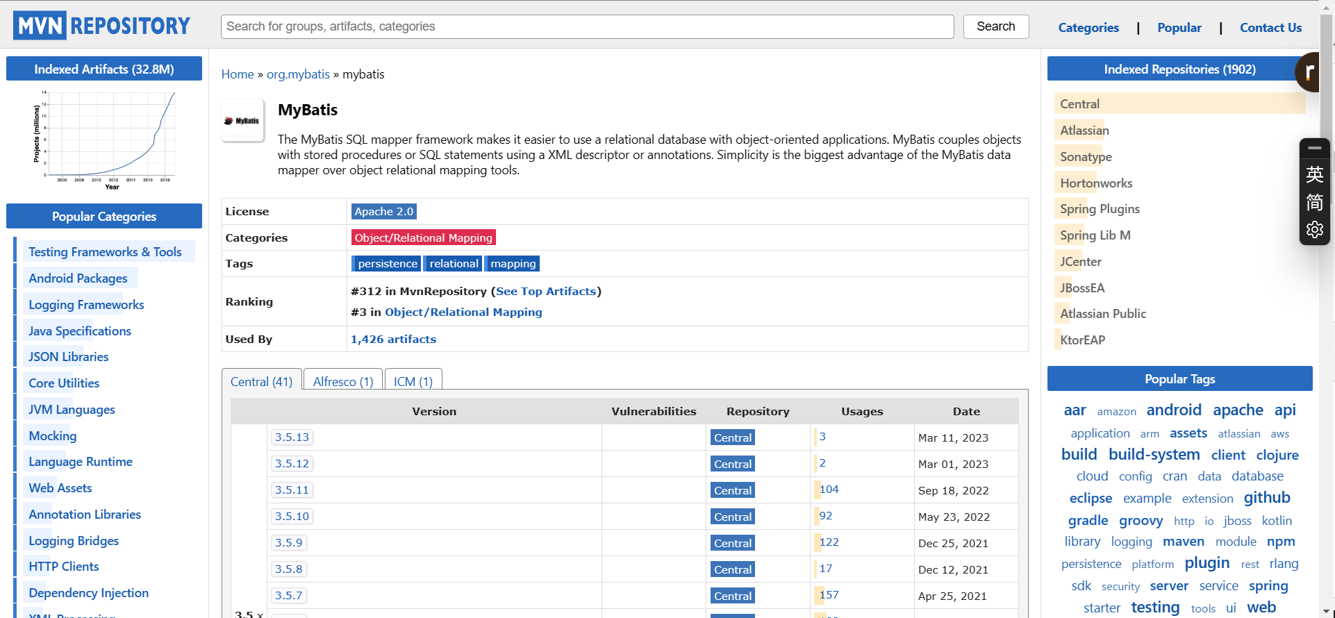The width and height of the screenshot is (1335, 618).
Task: Open HTTP Clients category
Action: (64, 567)
